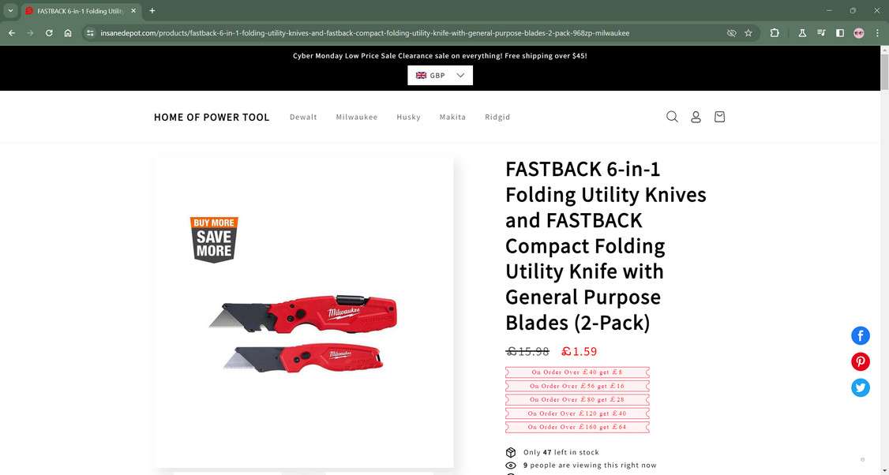The height and width of the screenshot is (475, 889).
Task: Click the Milwaukee knives product image
Action: [303, 312]
